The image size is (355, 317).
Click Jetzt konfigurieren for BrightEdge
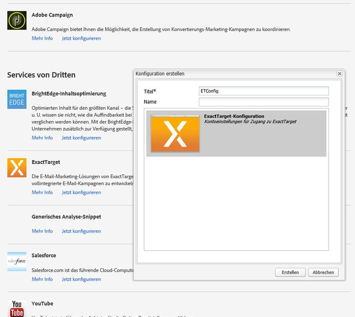81,138
